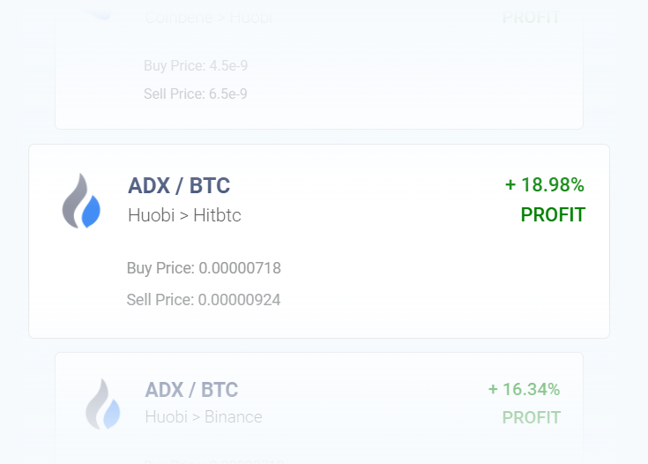Click the + 18.98% profit percentage

(x=544, y=185)
